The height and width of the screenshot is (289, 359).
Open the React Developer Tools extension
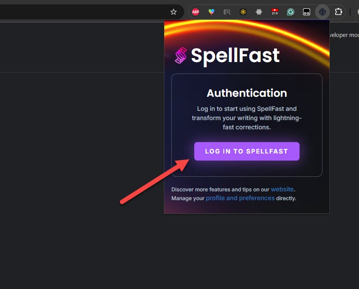pos(259,12)
